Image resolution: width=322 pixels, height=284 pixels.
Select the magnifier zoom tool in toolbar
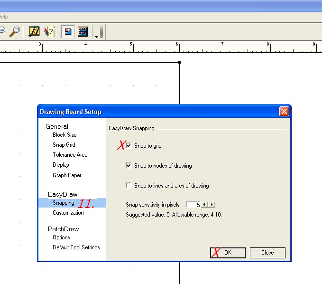click(x=15, y=31)
